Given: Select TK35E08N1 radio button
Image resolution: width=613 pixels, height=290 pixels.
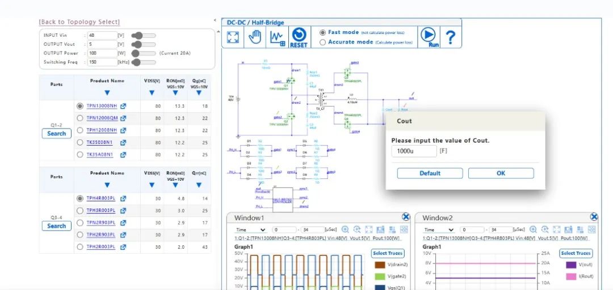Looking at the screenshot, I should point(80,143).
